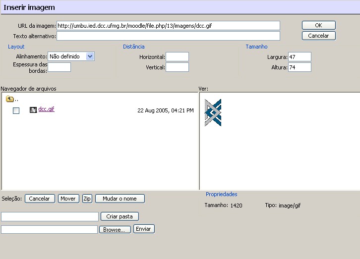Click the parent folder up icon

pos(9,99)
